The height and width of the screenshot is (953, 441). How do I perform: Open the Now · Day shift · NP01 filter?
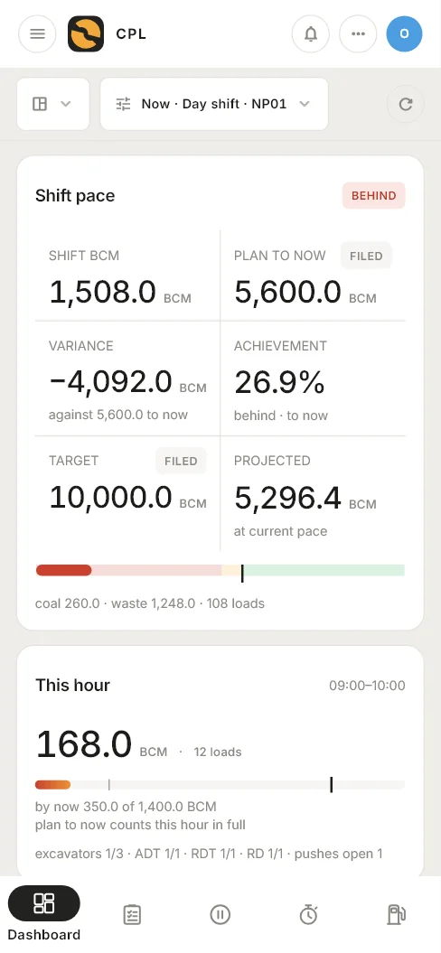pyautogui.click(x=214, y=104)
